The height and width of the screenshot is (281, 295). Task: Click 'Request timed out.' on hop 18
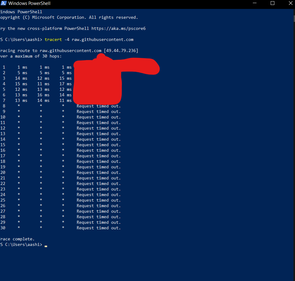click(x=99, y=162)
